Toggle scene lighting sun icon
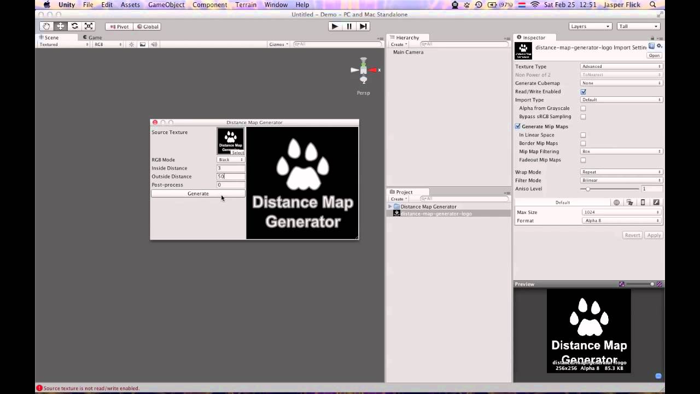The width and height of the screenshot is (700, 394). click(x=131, y=44)
